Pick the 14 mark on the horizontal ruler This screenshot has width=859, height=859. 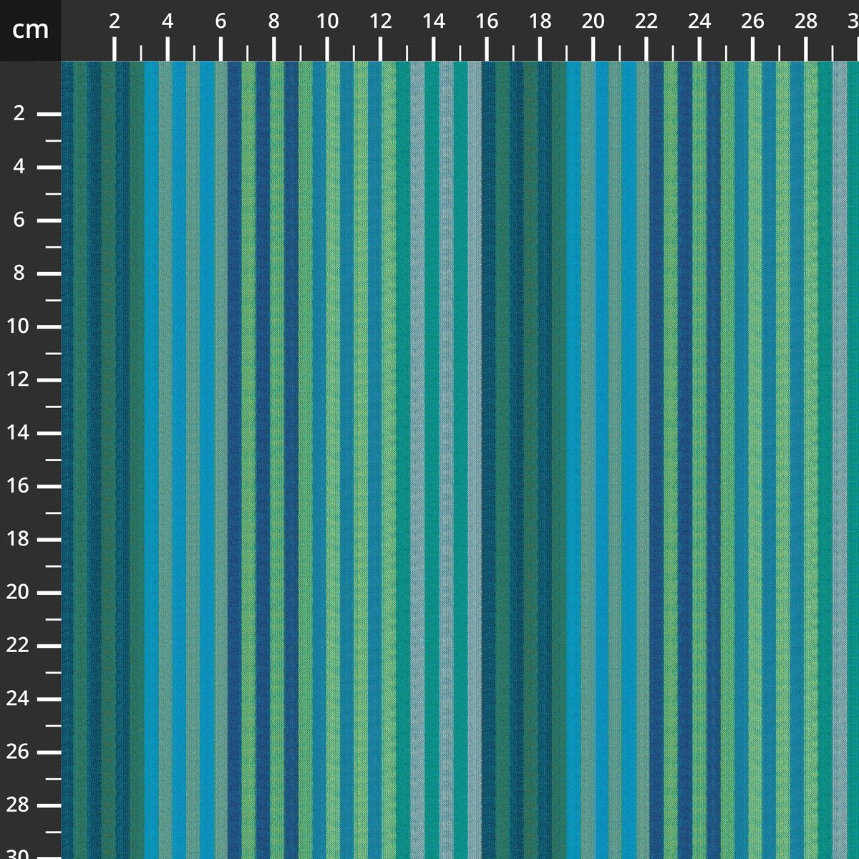pos(433,21)
